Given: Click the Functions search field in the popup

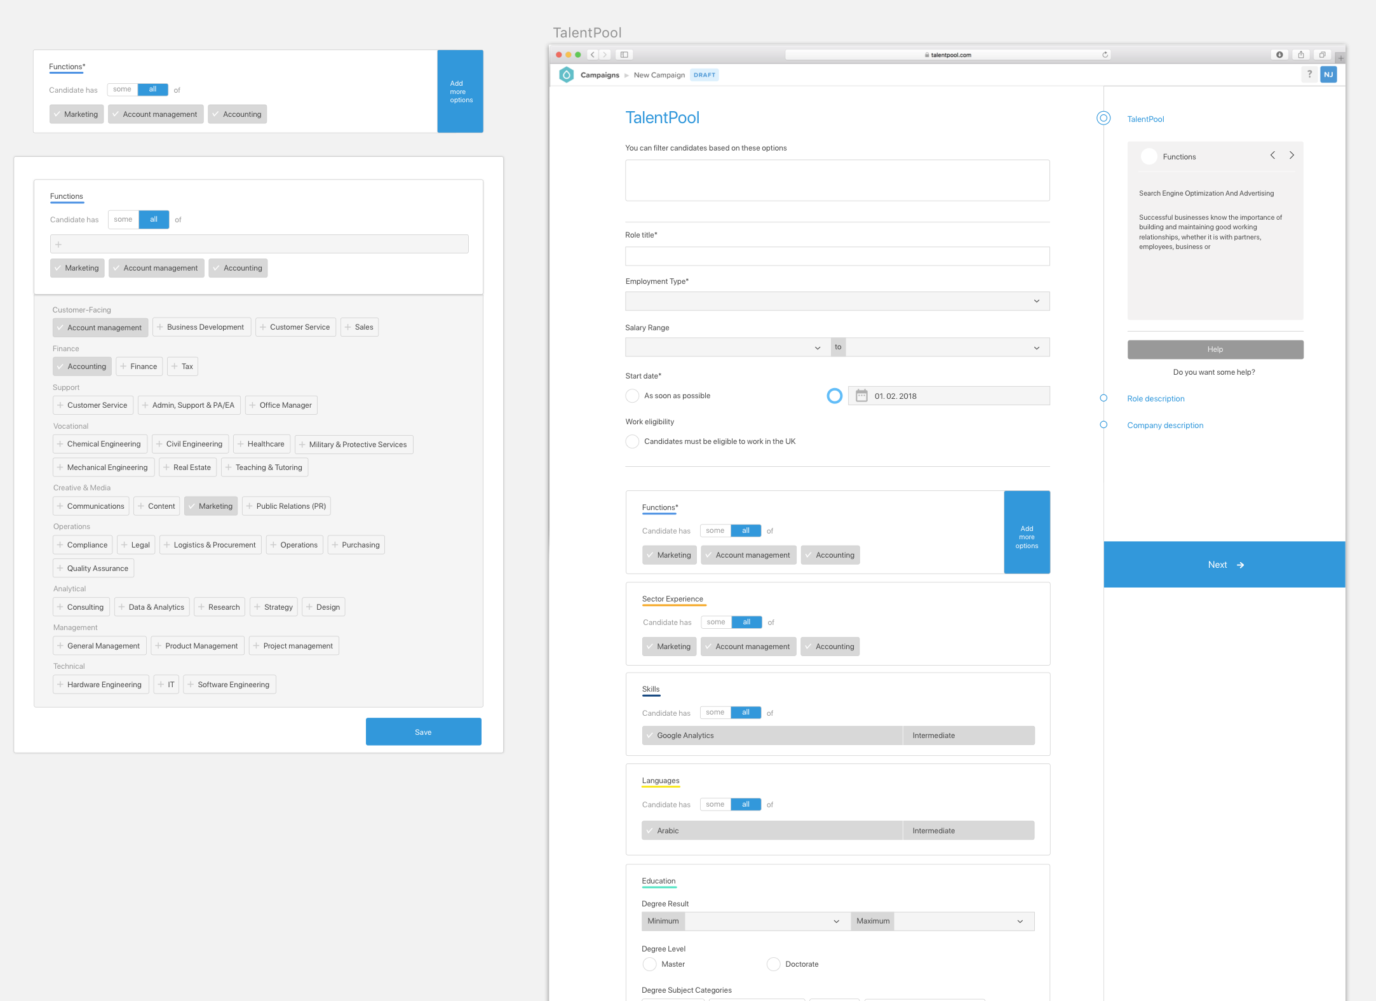Looking at the screenshot, I should pyautogui.click(x=259, y=244).
